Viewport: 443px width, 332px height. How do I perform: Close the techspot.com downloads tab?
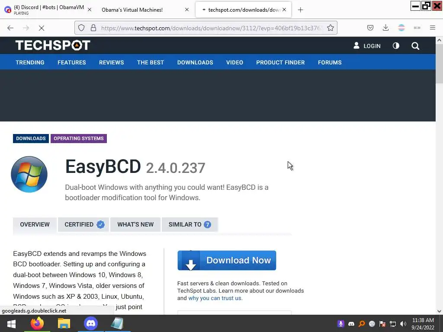[284, 10]
